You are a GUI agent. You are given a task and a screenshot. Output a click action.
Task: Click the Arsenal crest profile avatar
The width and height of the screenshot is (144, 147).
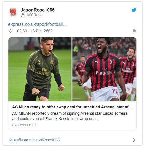point(13,12)
